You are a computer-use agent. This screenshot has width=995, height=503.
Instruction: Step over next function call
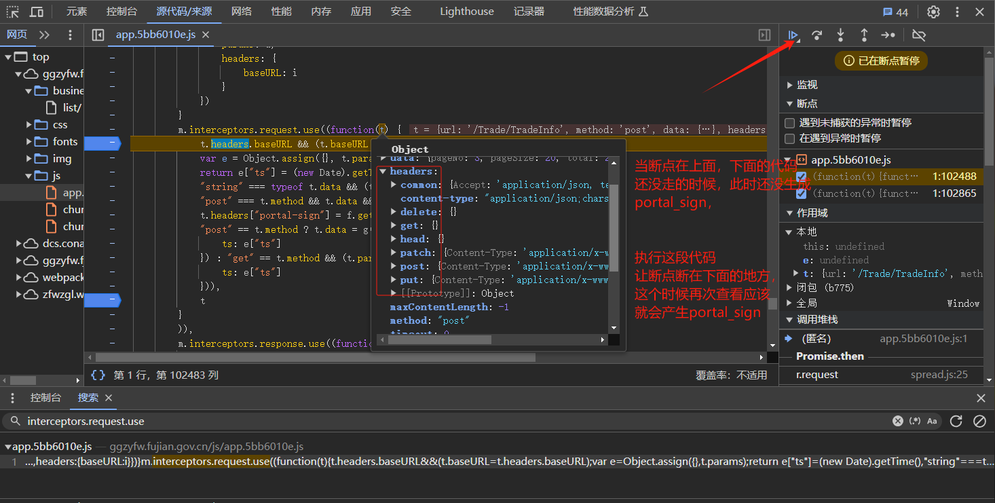(817, 35)
